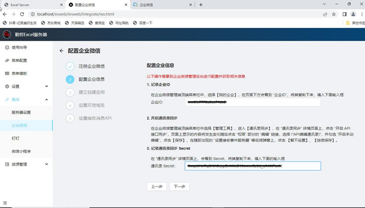Collapse the 集成 sidebar section

47,99
